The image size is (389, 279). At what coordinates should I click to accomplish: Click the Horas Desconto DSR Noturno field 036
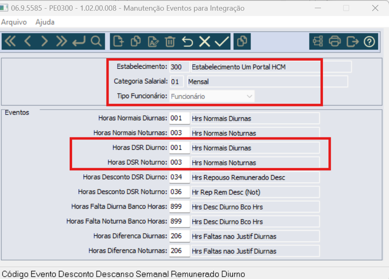click(x=180, y=191)
